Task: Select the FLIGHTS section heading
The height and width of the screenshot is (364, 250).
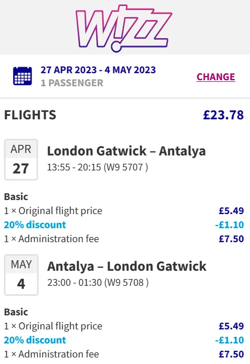Action: click(x=30, y=115)
